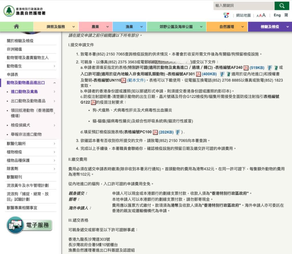
Task: Click the 電子服務 e-services banner button
Action: (30, 225)
